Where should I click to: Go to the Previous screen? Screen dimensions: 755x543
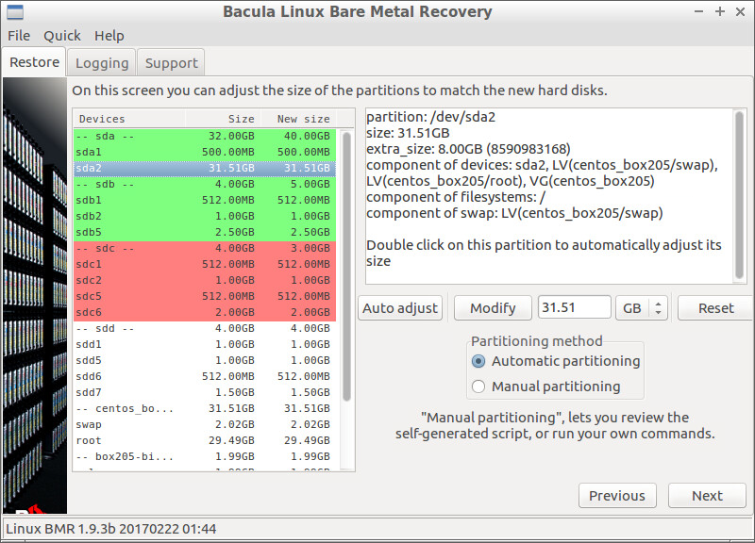point(617,495)
